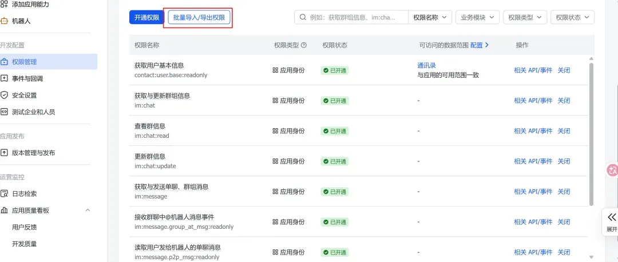Open 相关 API/事件 for 获取用户基本信息
The height and width of the screenshot is (262, 618).
pos(533,70)
